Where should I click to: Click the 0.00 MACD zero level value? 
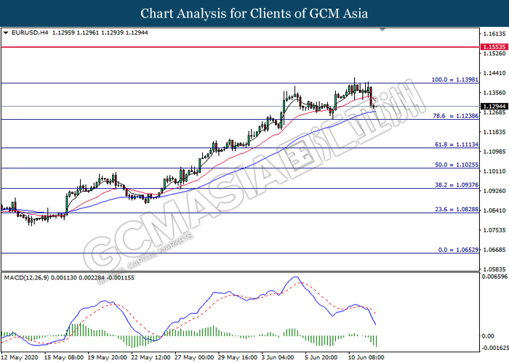[x=488, y=336]
